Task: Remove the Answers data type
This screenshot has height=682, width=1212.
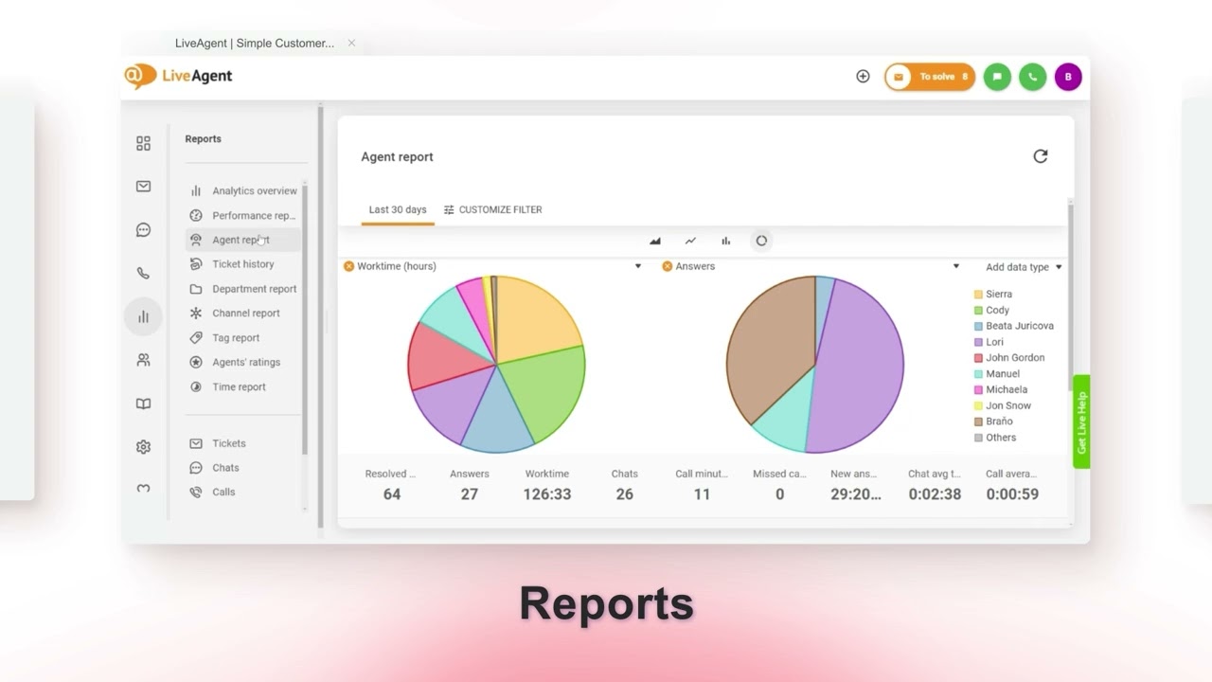Action: click(668, 266)
